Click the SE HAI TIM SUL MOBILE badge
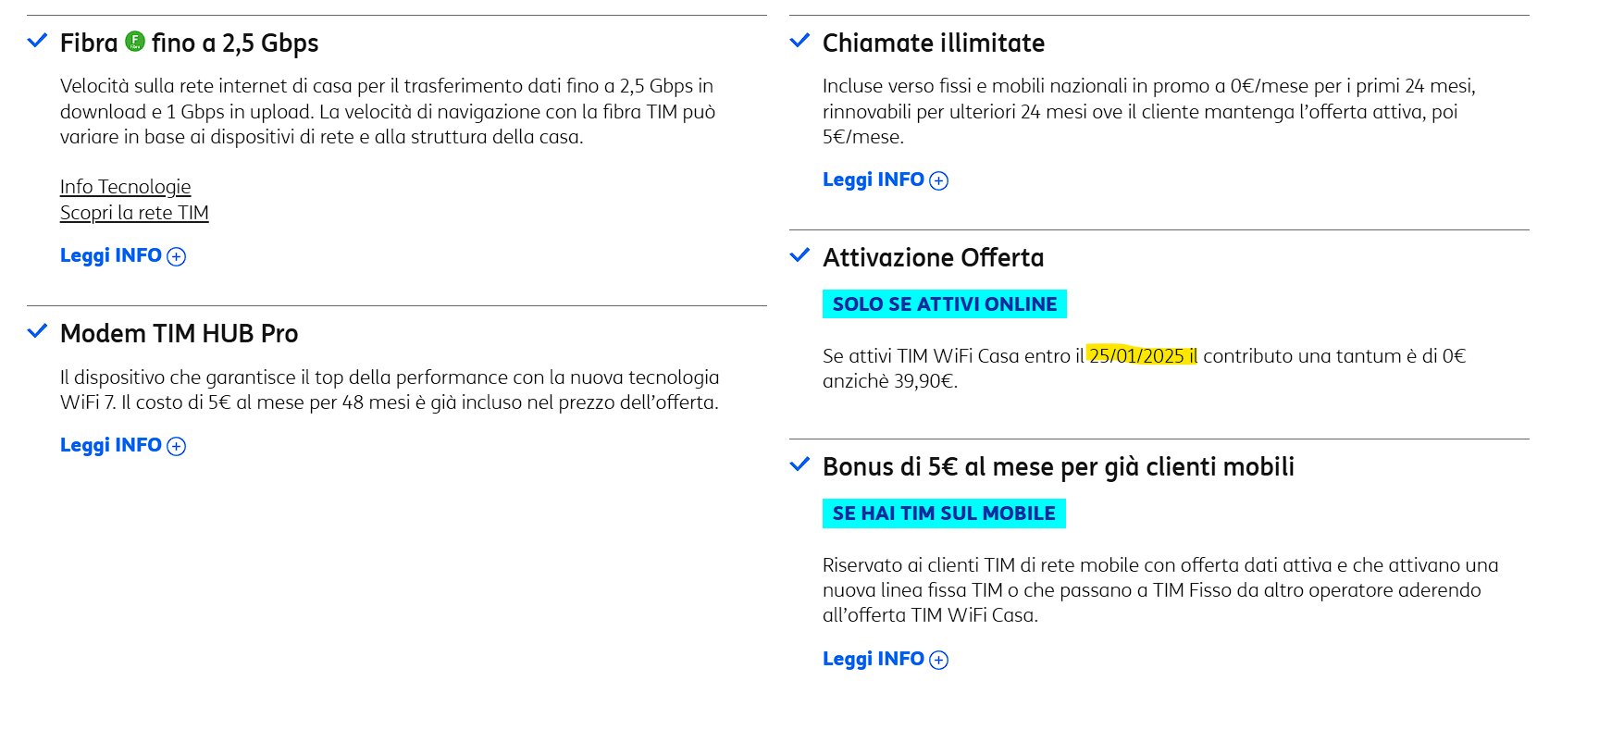The image size is (1599, 730). coord(944,513)
